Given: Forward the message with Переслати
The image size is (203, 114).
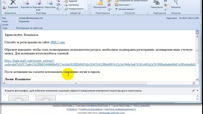Looking at the screenshot, I should tap(50, 4).
